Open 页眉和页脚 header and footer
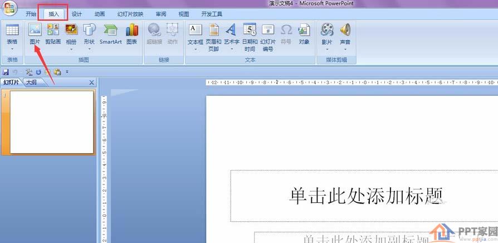The image size is (498, 243). (214, 30)
